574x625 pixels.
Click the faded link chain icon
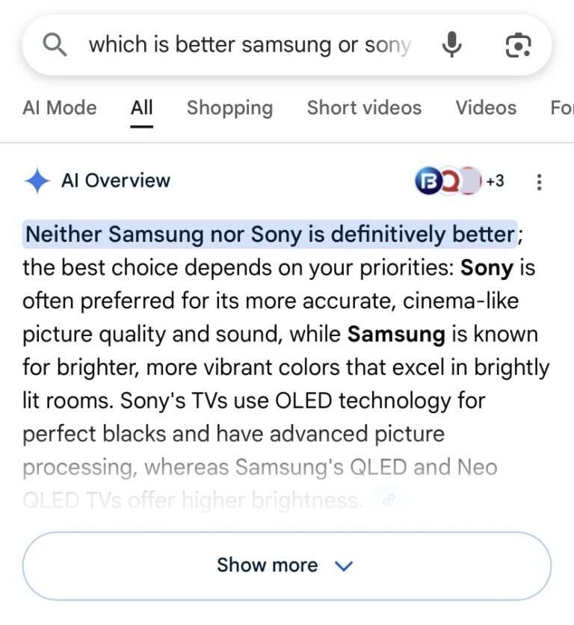389,500
